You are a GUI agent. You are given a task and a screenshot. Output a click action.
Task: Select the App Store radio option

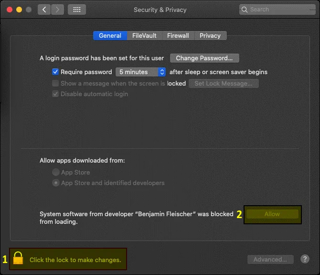point(56,173)
